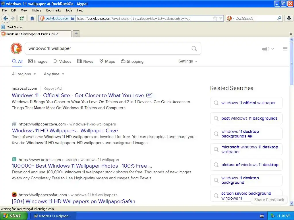The image size is (294, 220).
Task: Open the megaphone notifications icon
Action: [x=266, y=49]
